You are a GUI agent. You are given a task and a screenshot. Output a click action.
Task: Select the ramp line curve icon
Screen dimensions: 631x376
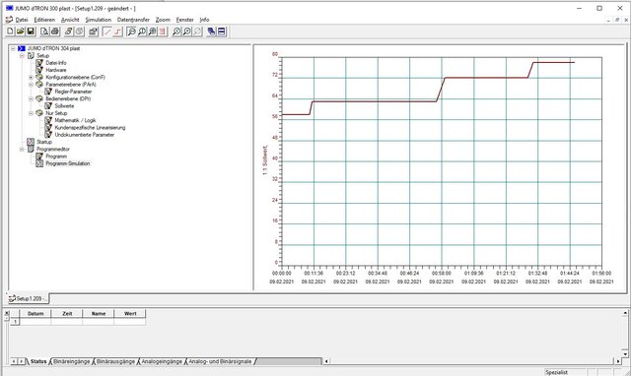click(107, 31)
